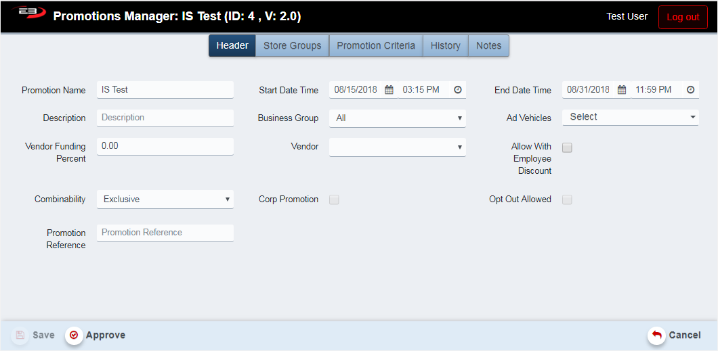Open the Combinability dropdown
Image resolution: width=718 pixels, height=351 pixels.
pos(165,200)
